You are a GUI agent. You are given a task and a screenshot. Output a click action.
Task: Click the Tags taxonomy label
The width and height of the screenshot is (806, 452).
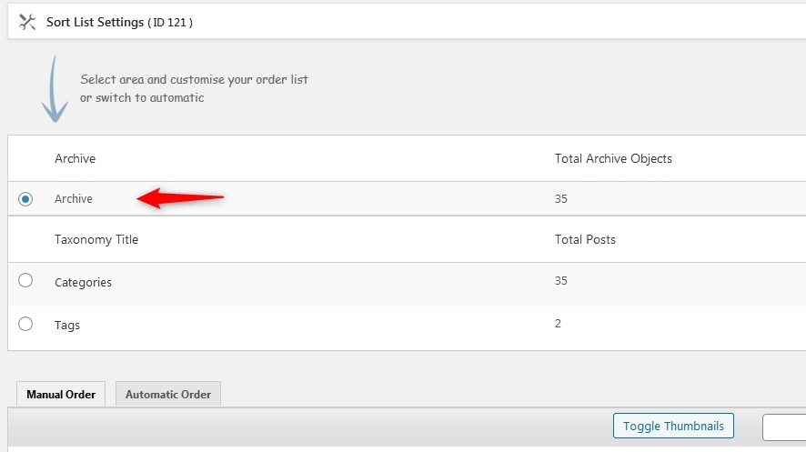pyautogui.click(x=67, y=326)
